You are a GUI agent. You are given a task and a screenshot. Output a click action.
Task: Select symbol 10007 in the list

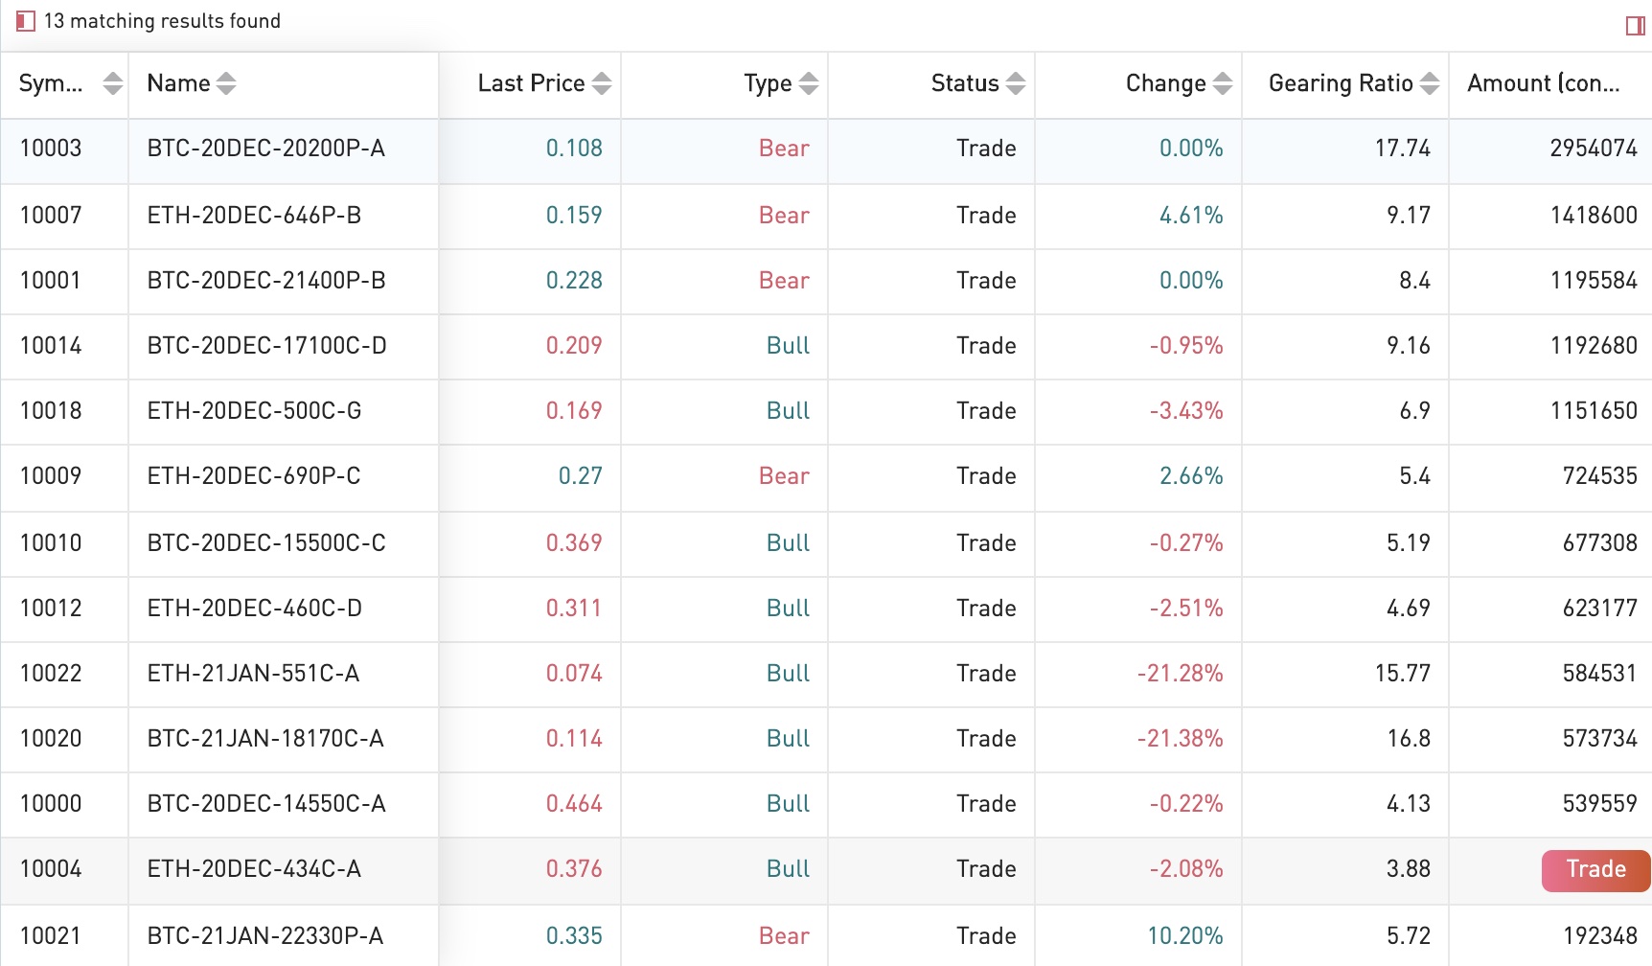point(51,216)
